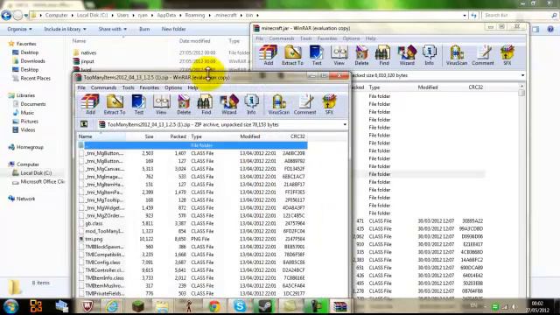Screen dimensions: 560x315
Task: Open Wizard in TooManyItems WinRAR window
Action: tap(229, 104)
